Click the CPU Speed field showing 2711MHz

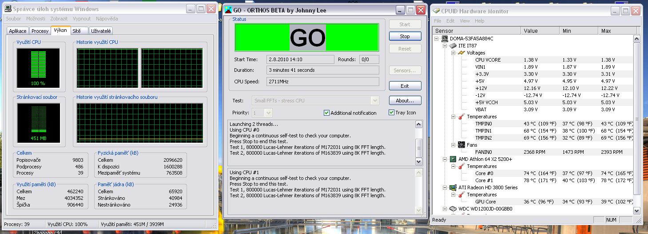pyautogui.click(x=323, y=82)
